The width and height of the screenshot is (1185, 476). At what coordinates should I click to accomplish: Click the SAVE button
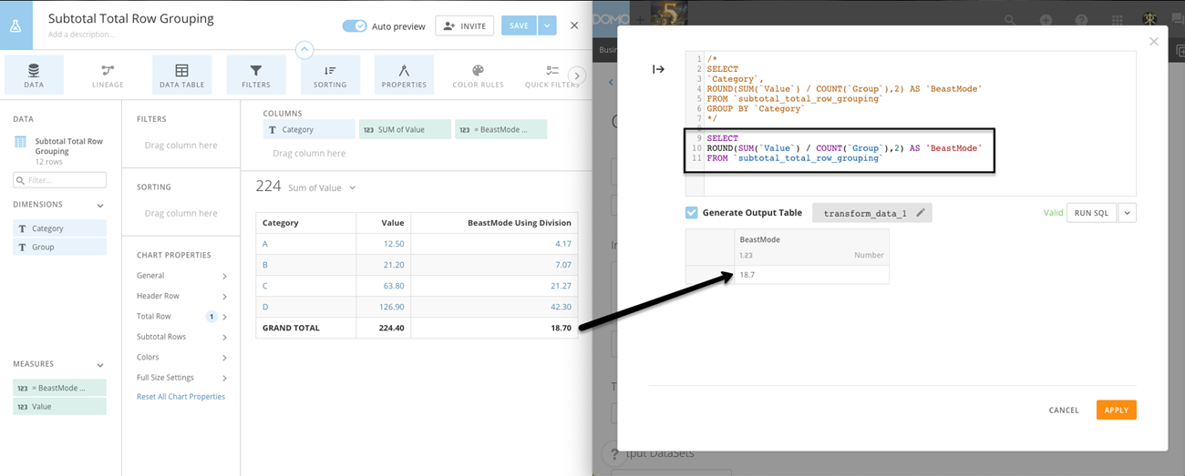[519, 25]
